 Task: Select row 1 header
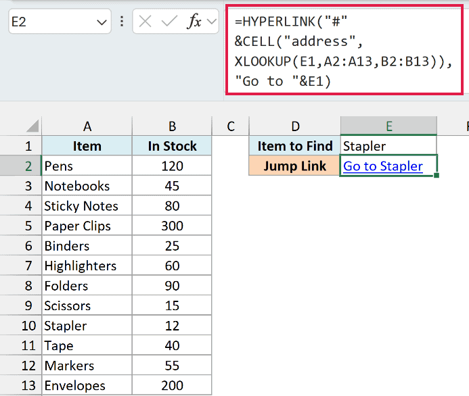(x=20, y=146)
